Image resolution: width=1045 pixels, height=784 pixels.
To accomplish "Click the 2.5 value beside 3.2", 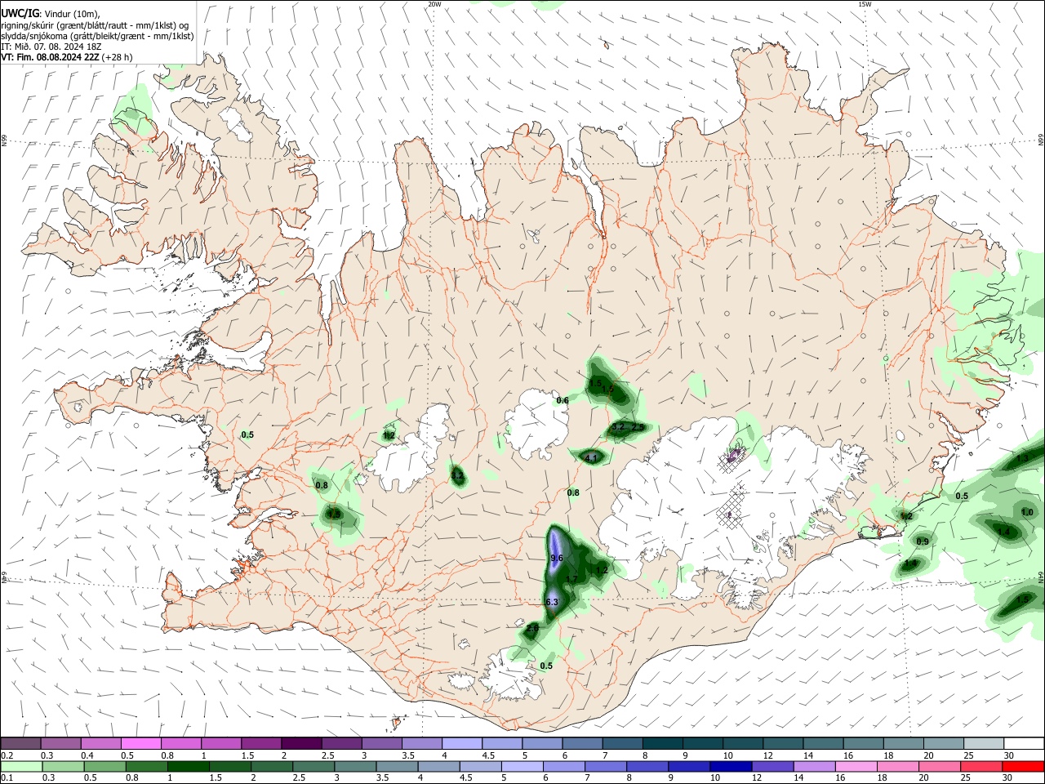I will [638, 426].
